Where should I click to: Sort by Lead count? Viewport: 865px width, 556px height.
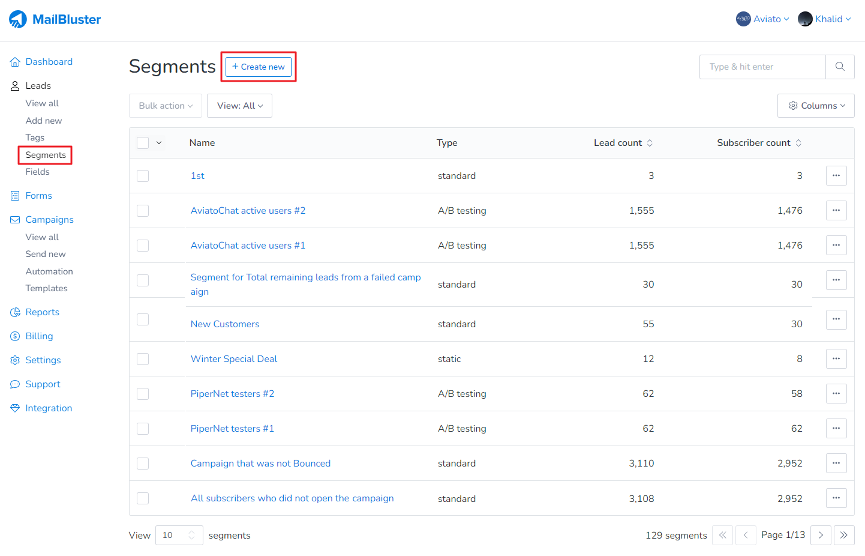pyautogui.click(x=650, y=143)
